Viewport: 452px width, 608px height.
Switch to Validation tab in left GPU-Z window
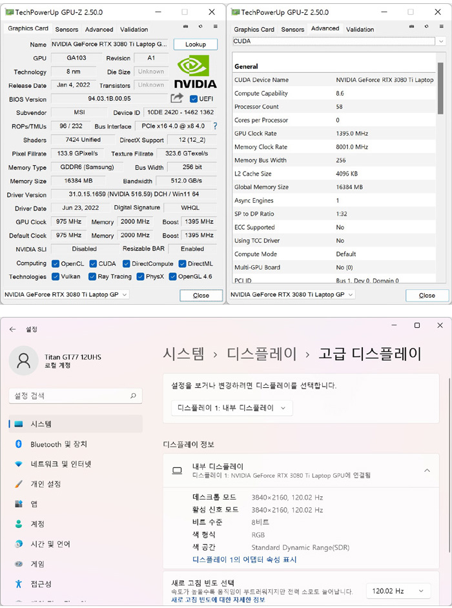point(134,29)
